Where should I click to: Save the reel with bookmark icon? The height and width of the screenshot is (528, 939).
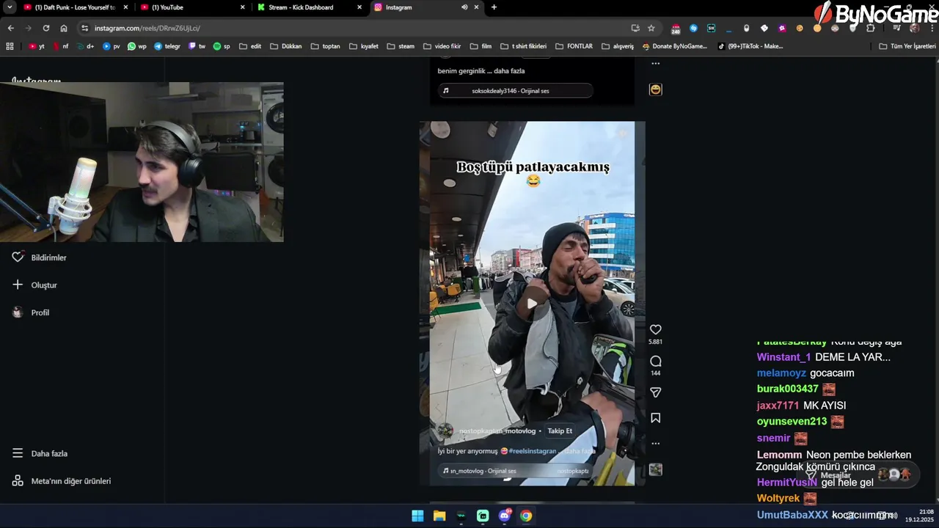tap(656, 418)
